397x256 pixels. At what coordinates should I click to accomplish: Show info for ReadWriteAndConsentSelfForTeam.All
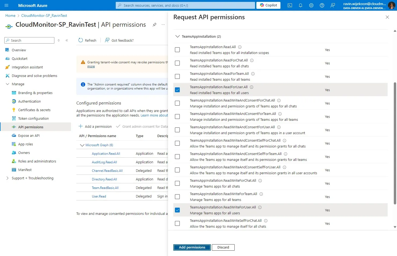click(286, 154)
